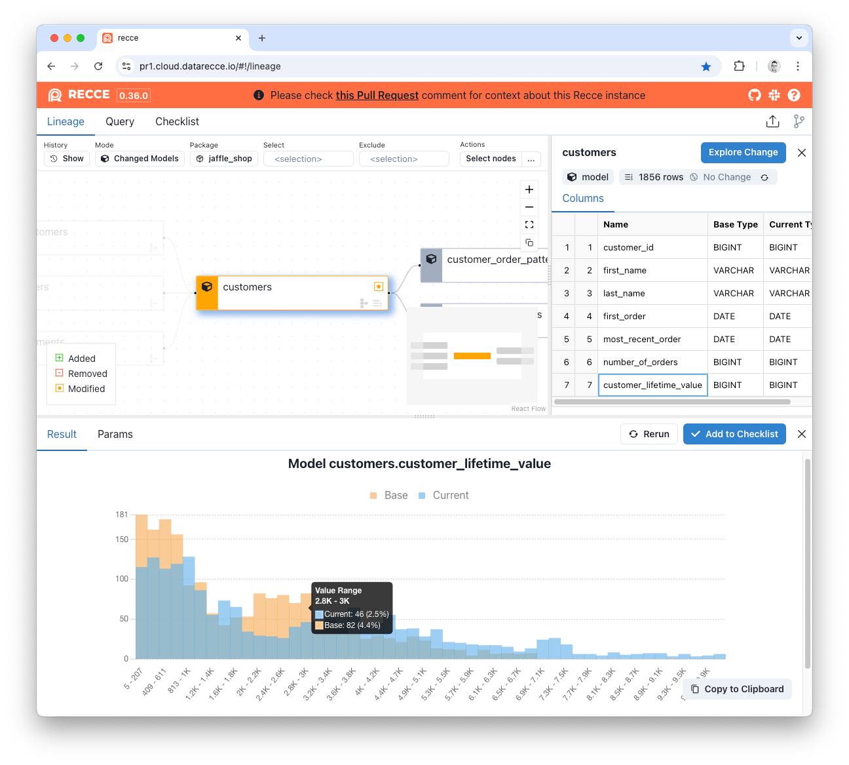849x765 pixels.
Task: Click the Select filter input field
Action: click(x=308, y=159)
